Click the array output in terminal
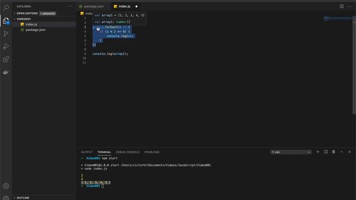Screen dimensions: 356x200 [x=96, y=182]
